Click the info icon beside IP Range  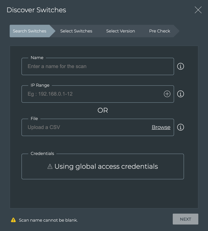click(x=180, y=94)
